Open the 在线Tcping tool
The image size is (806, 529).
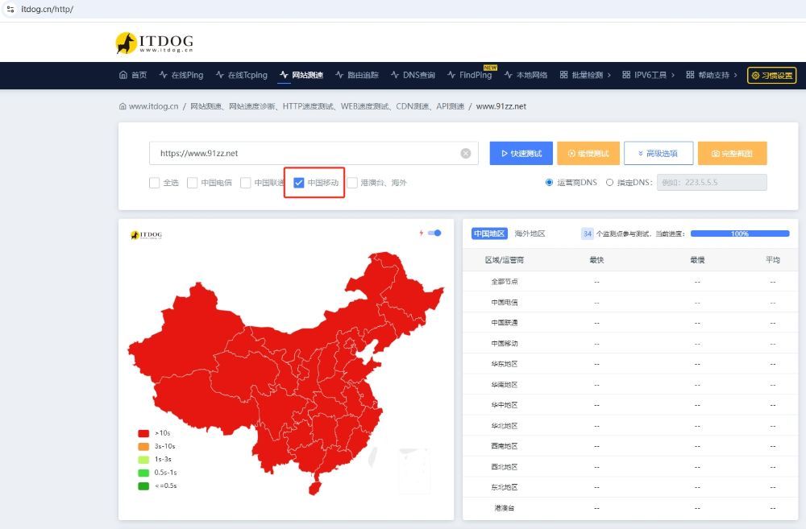(x=242, y=75)
